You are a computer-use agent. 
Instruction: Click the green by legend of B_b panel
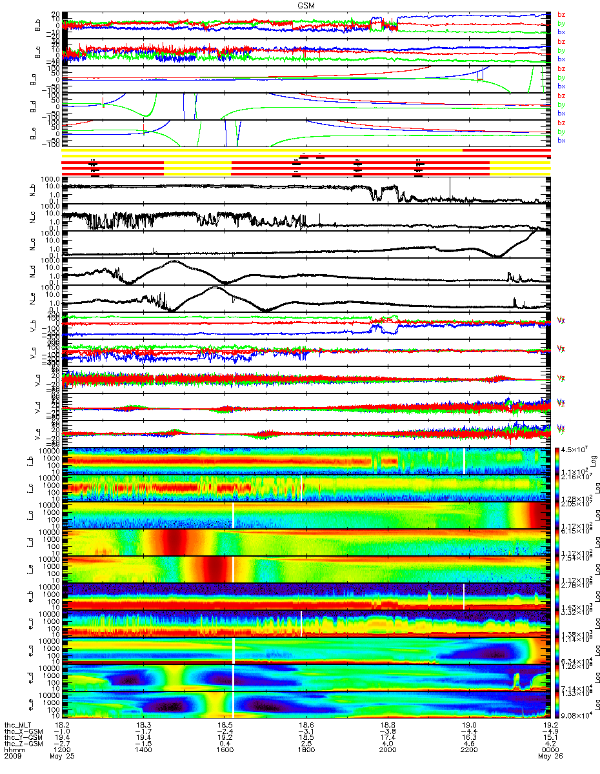point(561,23)
